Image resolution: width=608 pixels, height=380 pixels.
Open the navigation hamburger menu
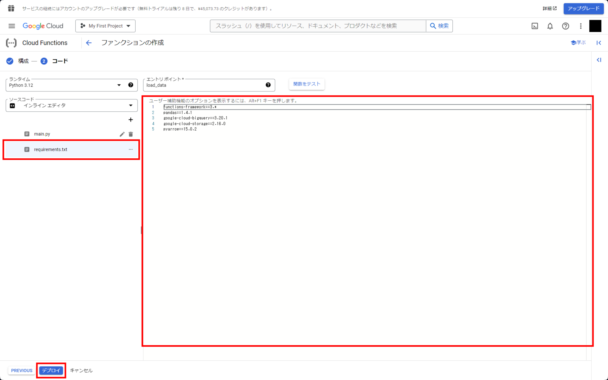12,26
